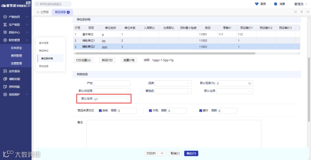Click the table horizontal scrollbar
The image size is (311, 160).
pos(165,53)
